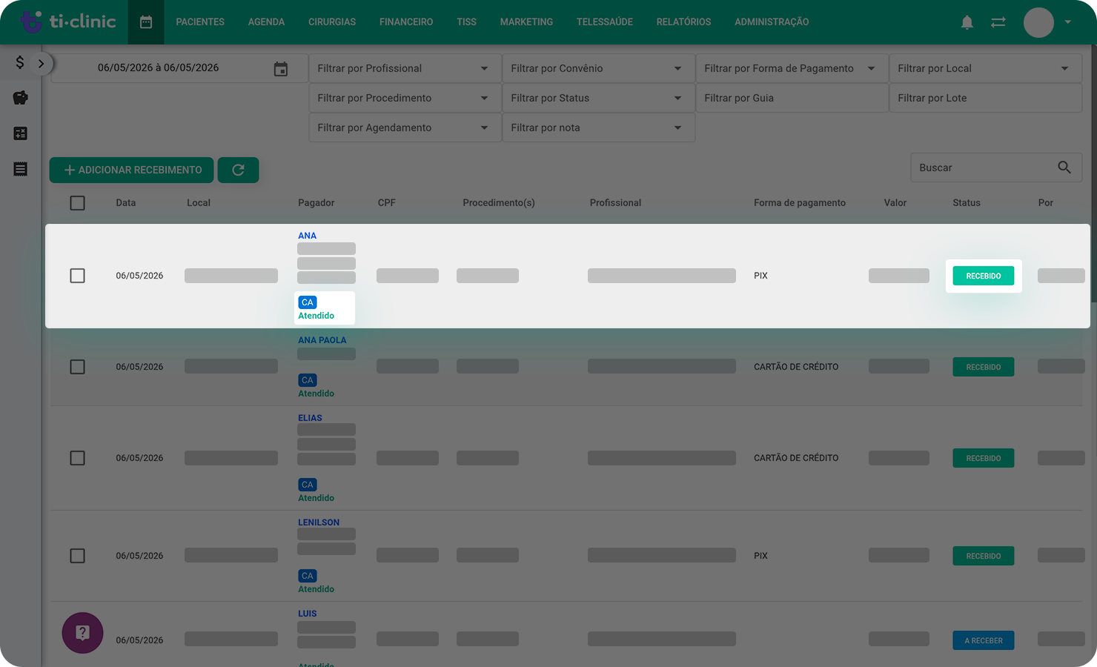The height and width of the screenshot is (667, 1097).
Task: Open the RELATÓRIOS menu
Action: (x=683, y=22)
